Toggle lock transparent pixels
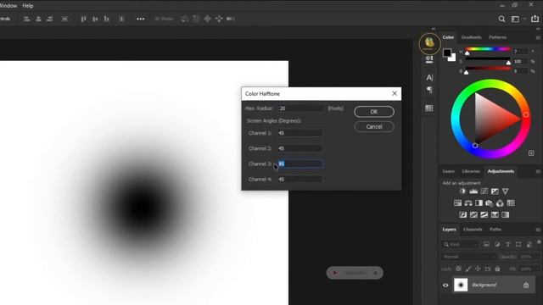This screenshot has width=543, height=305. 458,269
